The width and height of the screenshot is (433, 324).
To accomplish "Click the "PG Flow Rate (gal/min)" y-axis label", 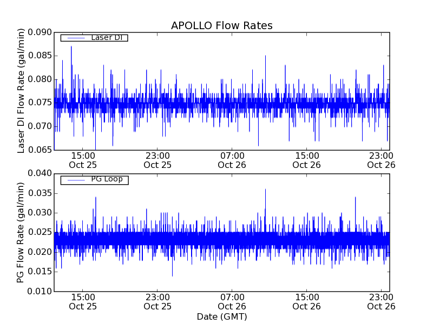I will coord(21,232).
